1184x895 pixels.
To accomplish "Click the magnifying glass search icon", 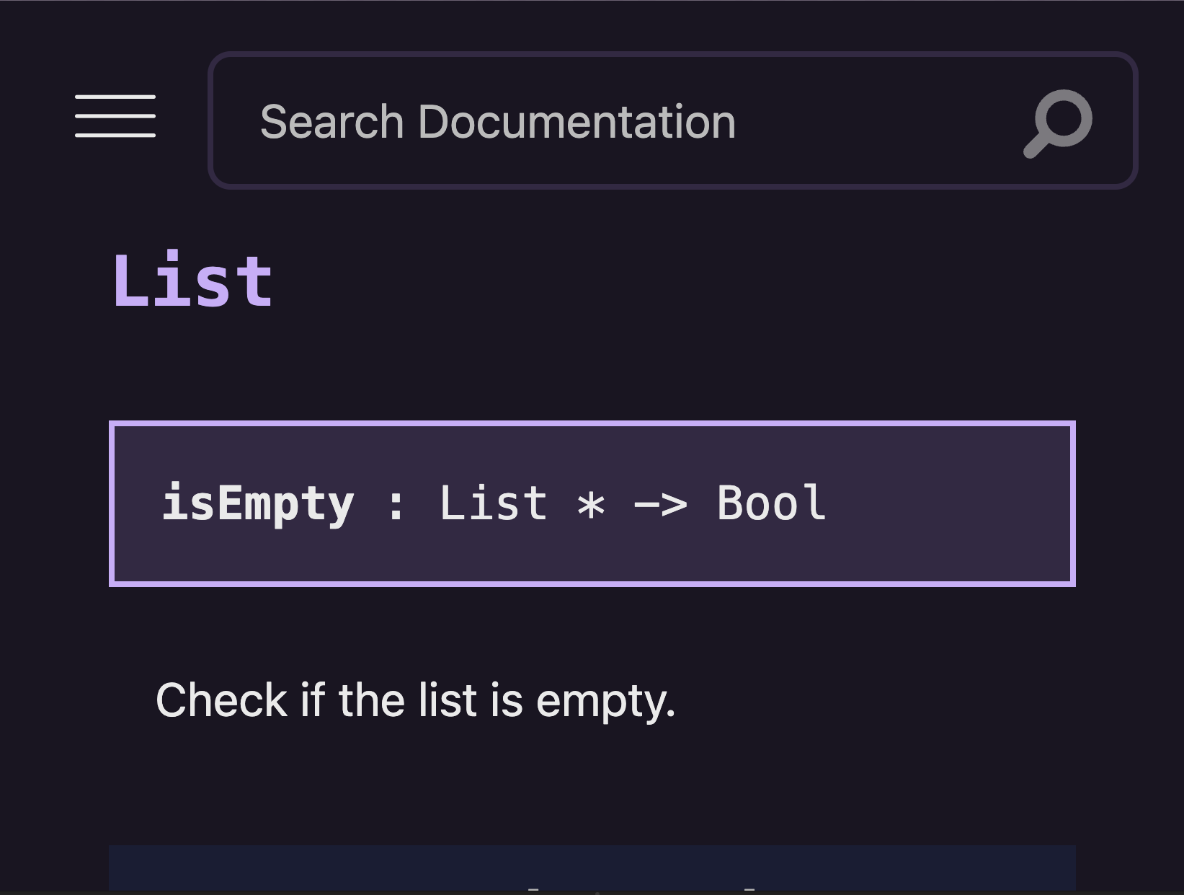I will click(x=1058, y=123).
